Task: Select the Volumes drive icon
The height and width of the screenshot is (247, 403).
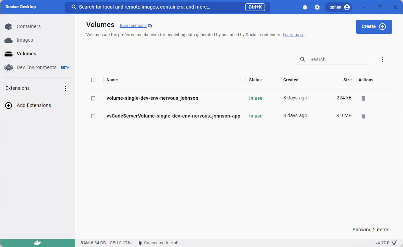Action: click(x=9, y=54)
